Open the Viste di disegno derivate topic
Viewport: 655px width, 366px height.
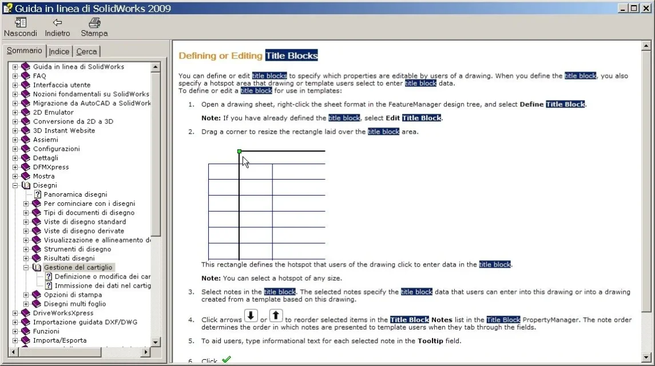[84, 231]
